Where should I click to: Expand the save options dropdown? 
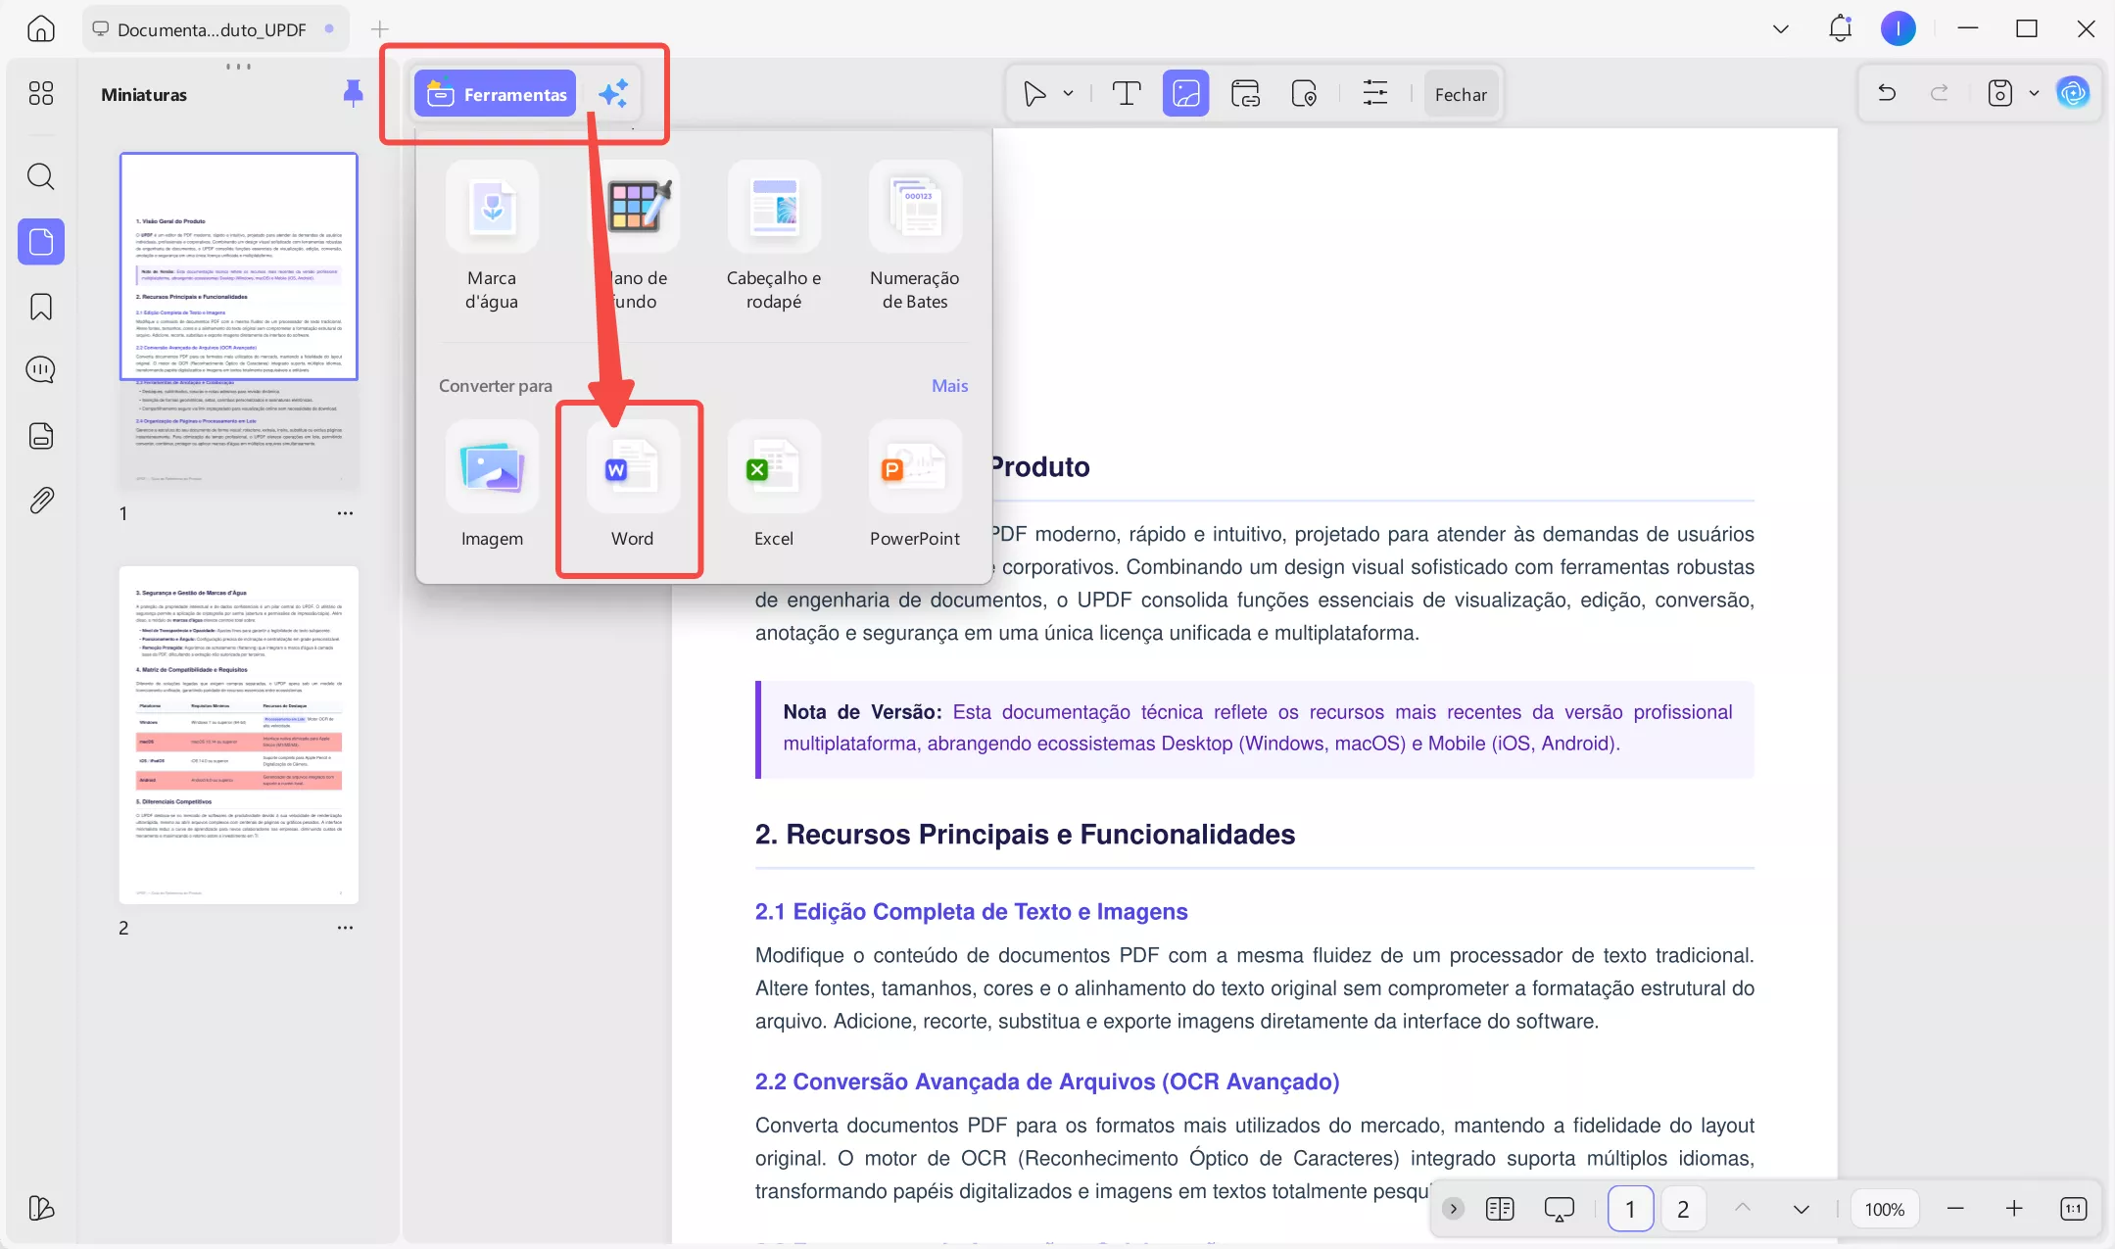click(2034, 93)
